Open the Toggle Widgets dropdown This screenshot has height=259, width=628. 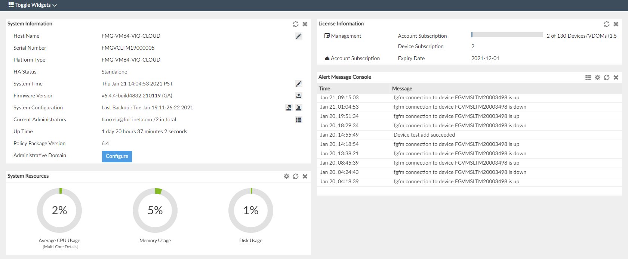33,5
